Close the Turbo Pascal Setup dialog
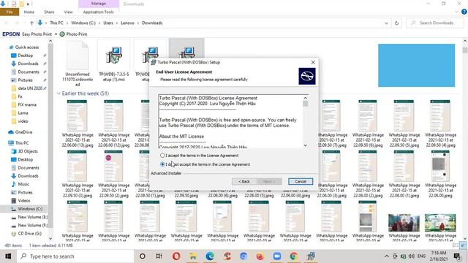 click(x=313, y=62)
